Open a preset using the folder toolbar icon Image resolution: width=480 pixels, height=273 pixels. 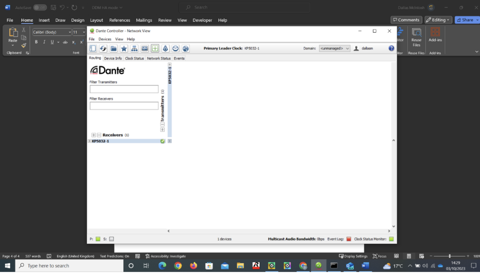[113, 48]
